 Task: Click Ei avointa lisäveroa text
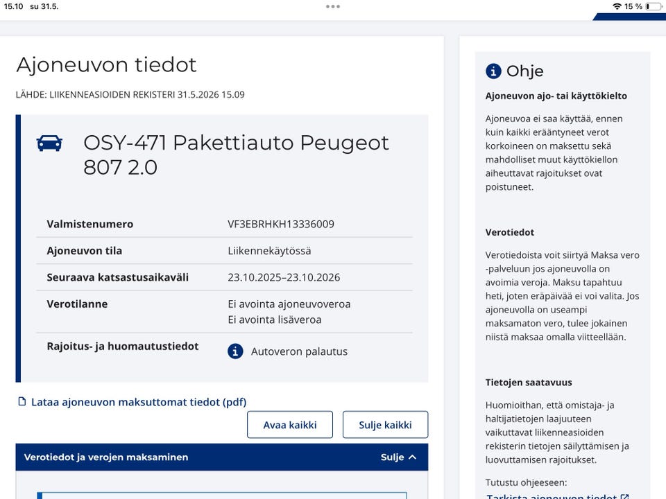[275, 319]
